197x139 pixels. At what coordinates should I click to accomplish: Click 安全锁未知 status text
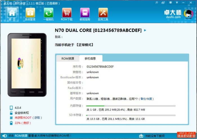pyautogui.click(x=22, y=113)
